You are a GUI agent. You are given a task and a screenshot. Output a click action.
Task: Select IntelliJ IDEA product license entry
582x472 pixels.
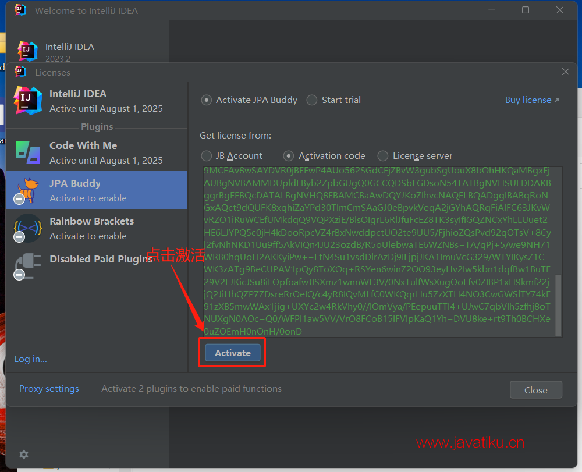(x=97, y=101)
